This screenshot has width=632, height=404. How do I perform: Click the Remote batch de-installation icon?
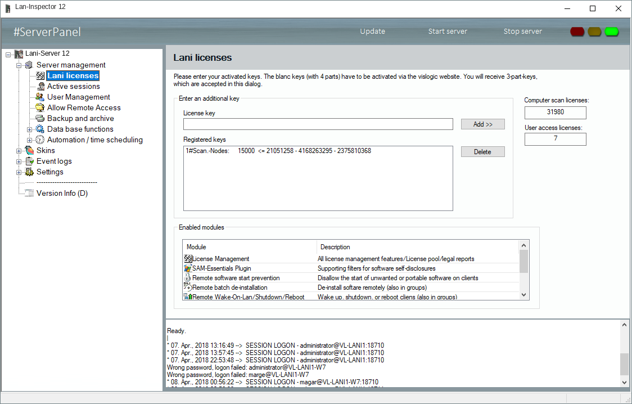(188, 288)
